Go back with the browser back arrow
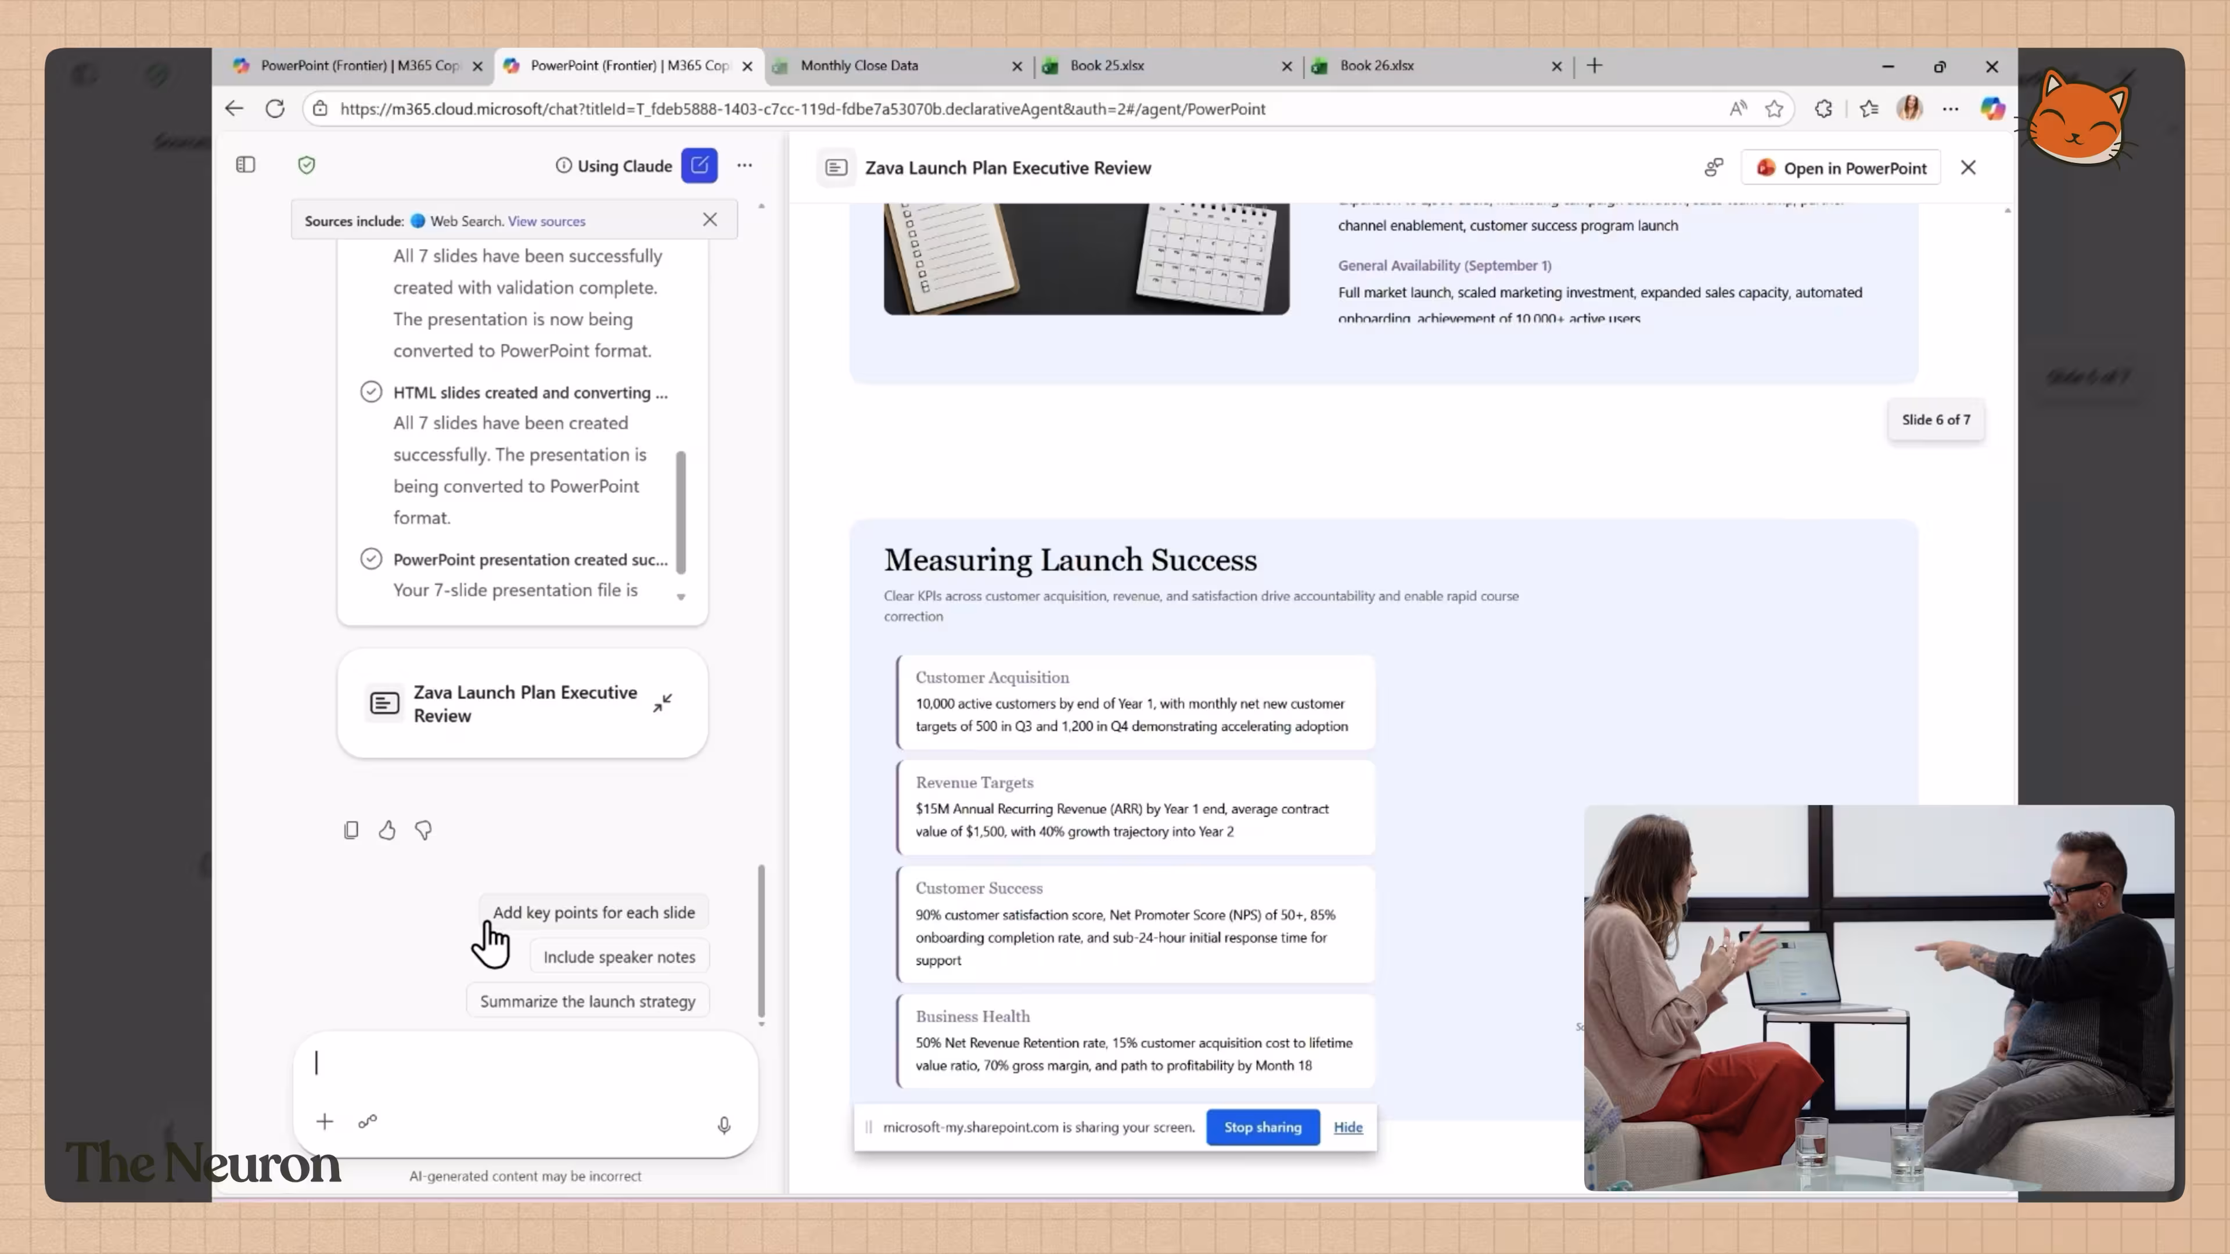Viewport: 2230px width, 1254px height. (x=233, y=108)
